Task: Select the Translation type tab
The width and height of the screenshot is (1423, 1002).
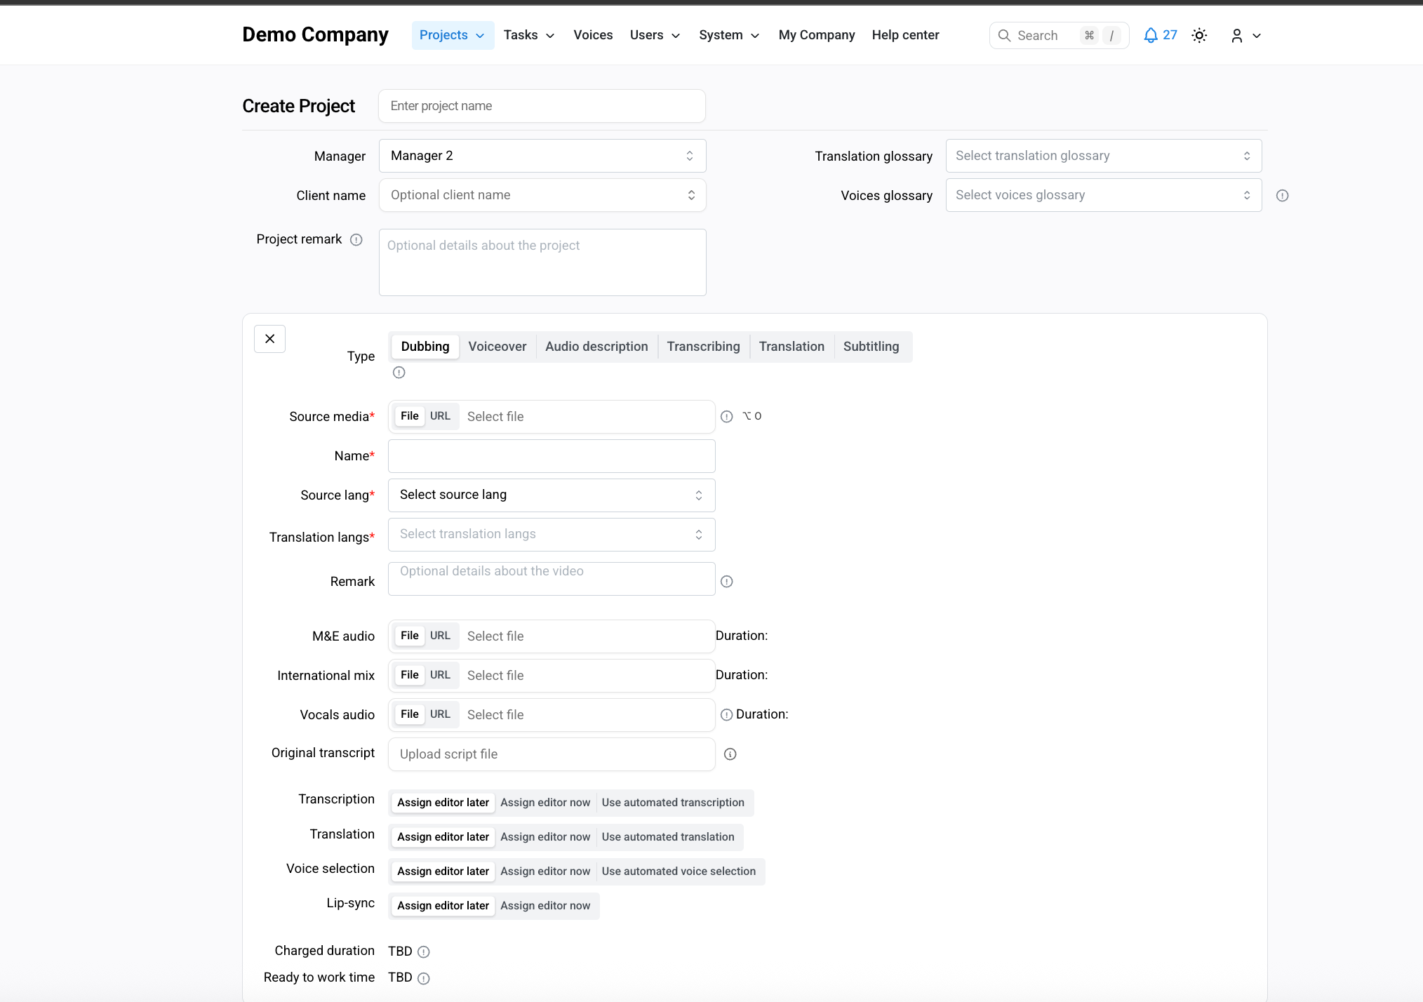Action: pos(791,347)
